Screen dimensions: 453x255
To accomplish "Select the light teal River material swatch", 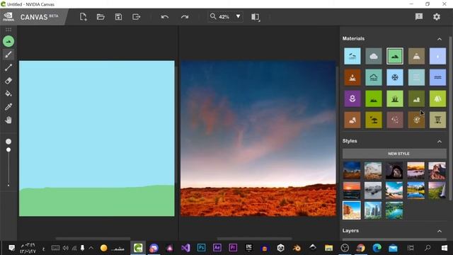I will 416,77.
